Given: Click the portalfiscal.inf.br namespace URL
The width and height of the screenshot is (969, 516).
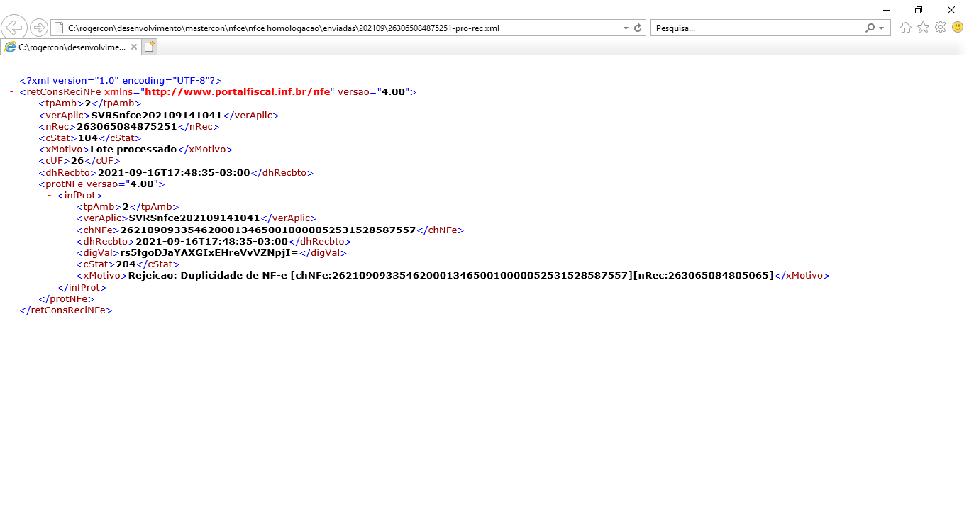Looking at the screenshot, I should coord(238,92).
